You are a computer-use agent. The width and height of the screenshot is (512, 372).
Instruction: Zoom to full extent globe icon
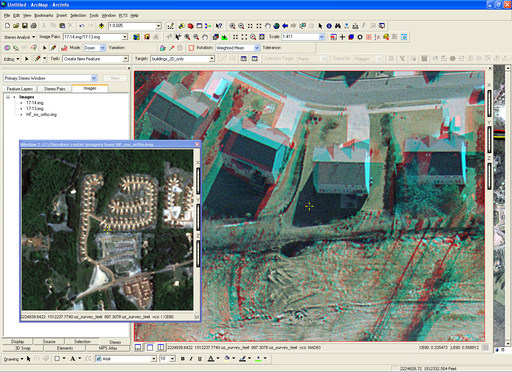276,26
